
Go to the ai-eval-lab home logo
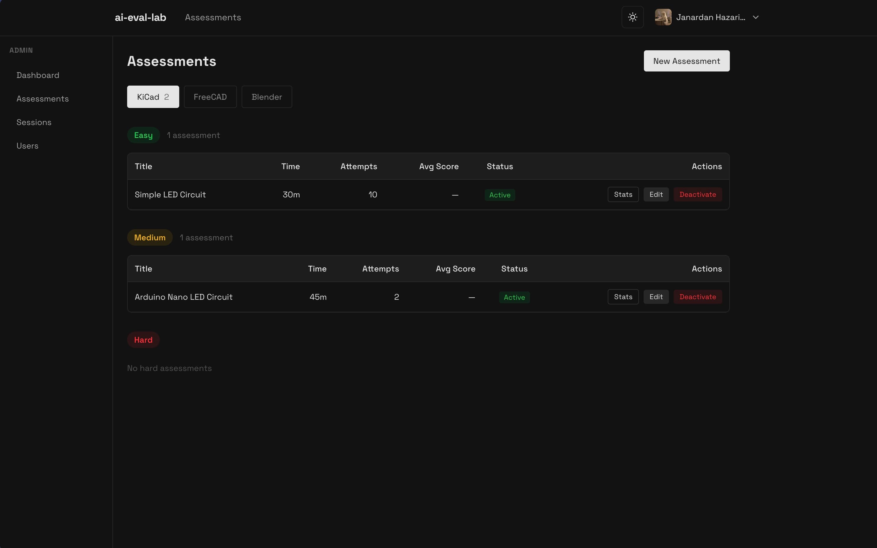(x=140, y=17)
